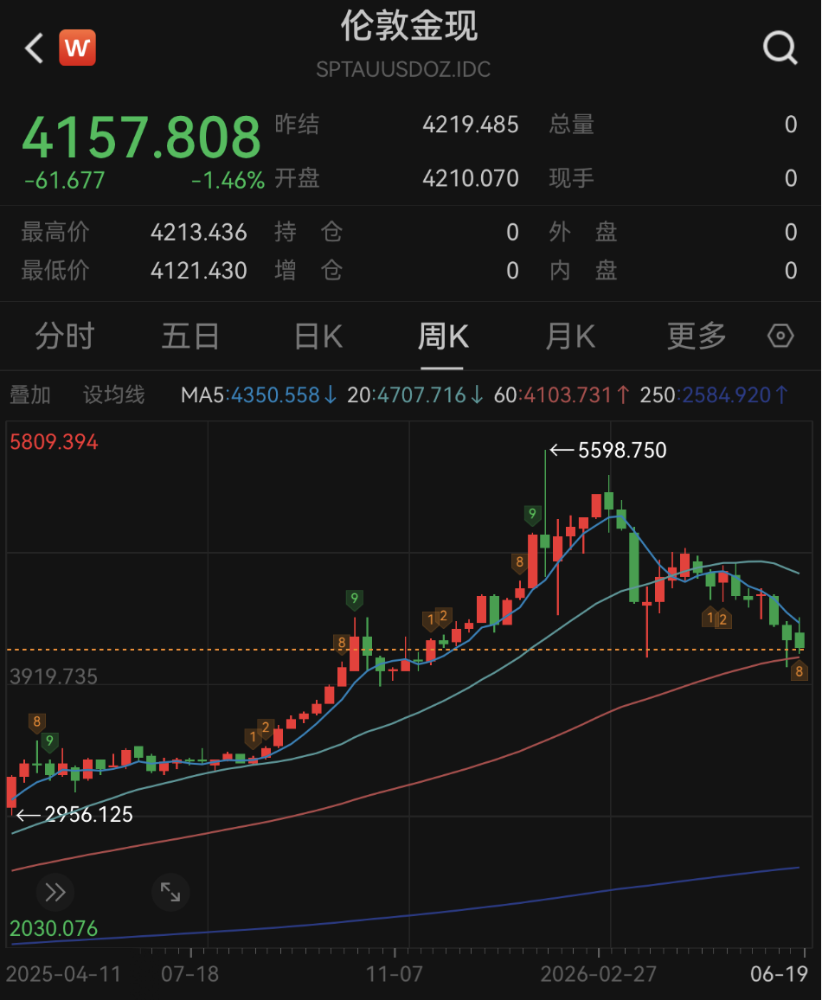Tap the title 伦敦金现

point(409,26)
